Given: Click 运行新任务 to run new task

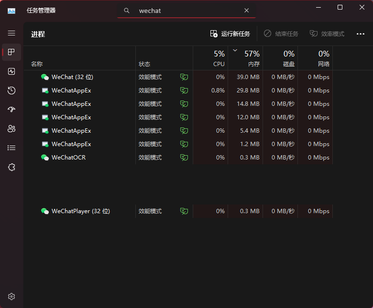Looking at the screenshot, I should (x=230, y=34).
